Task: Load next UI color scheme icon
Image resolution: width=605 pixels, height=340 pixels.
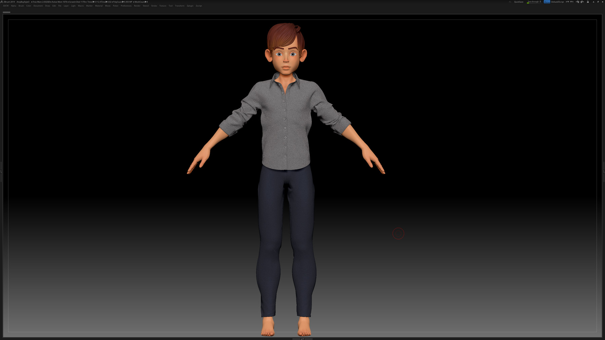Action: pyautogui.click(x=582, y=2)
